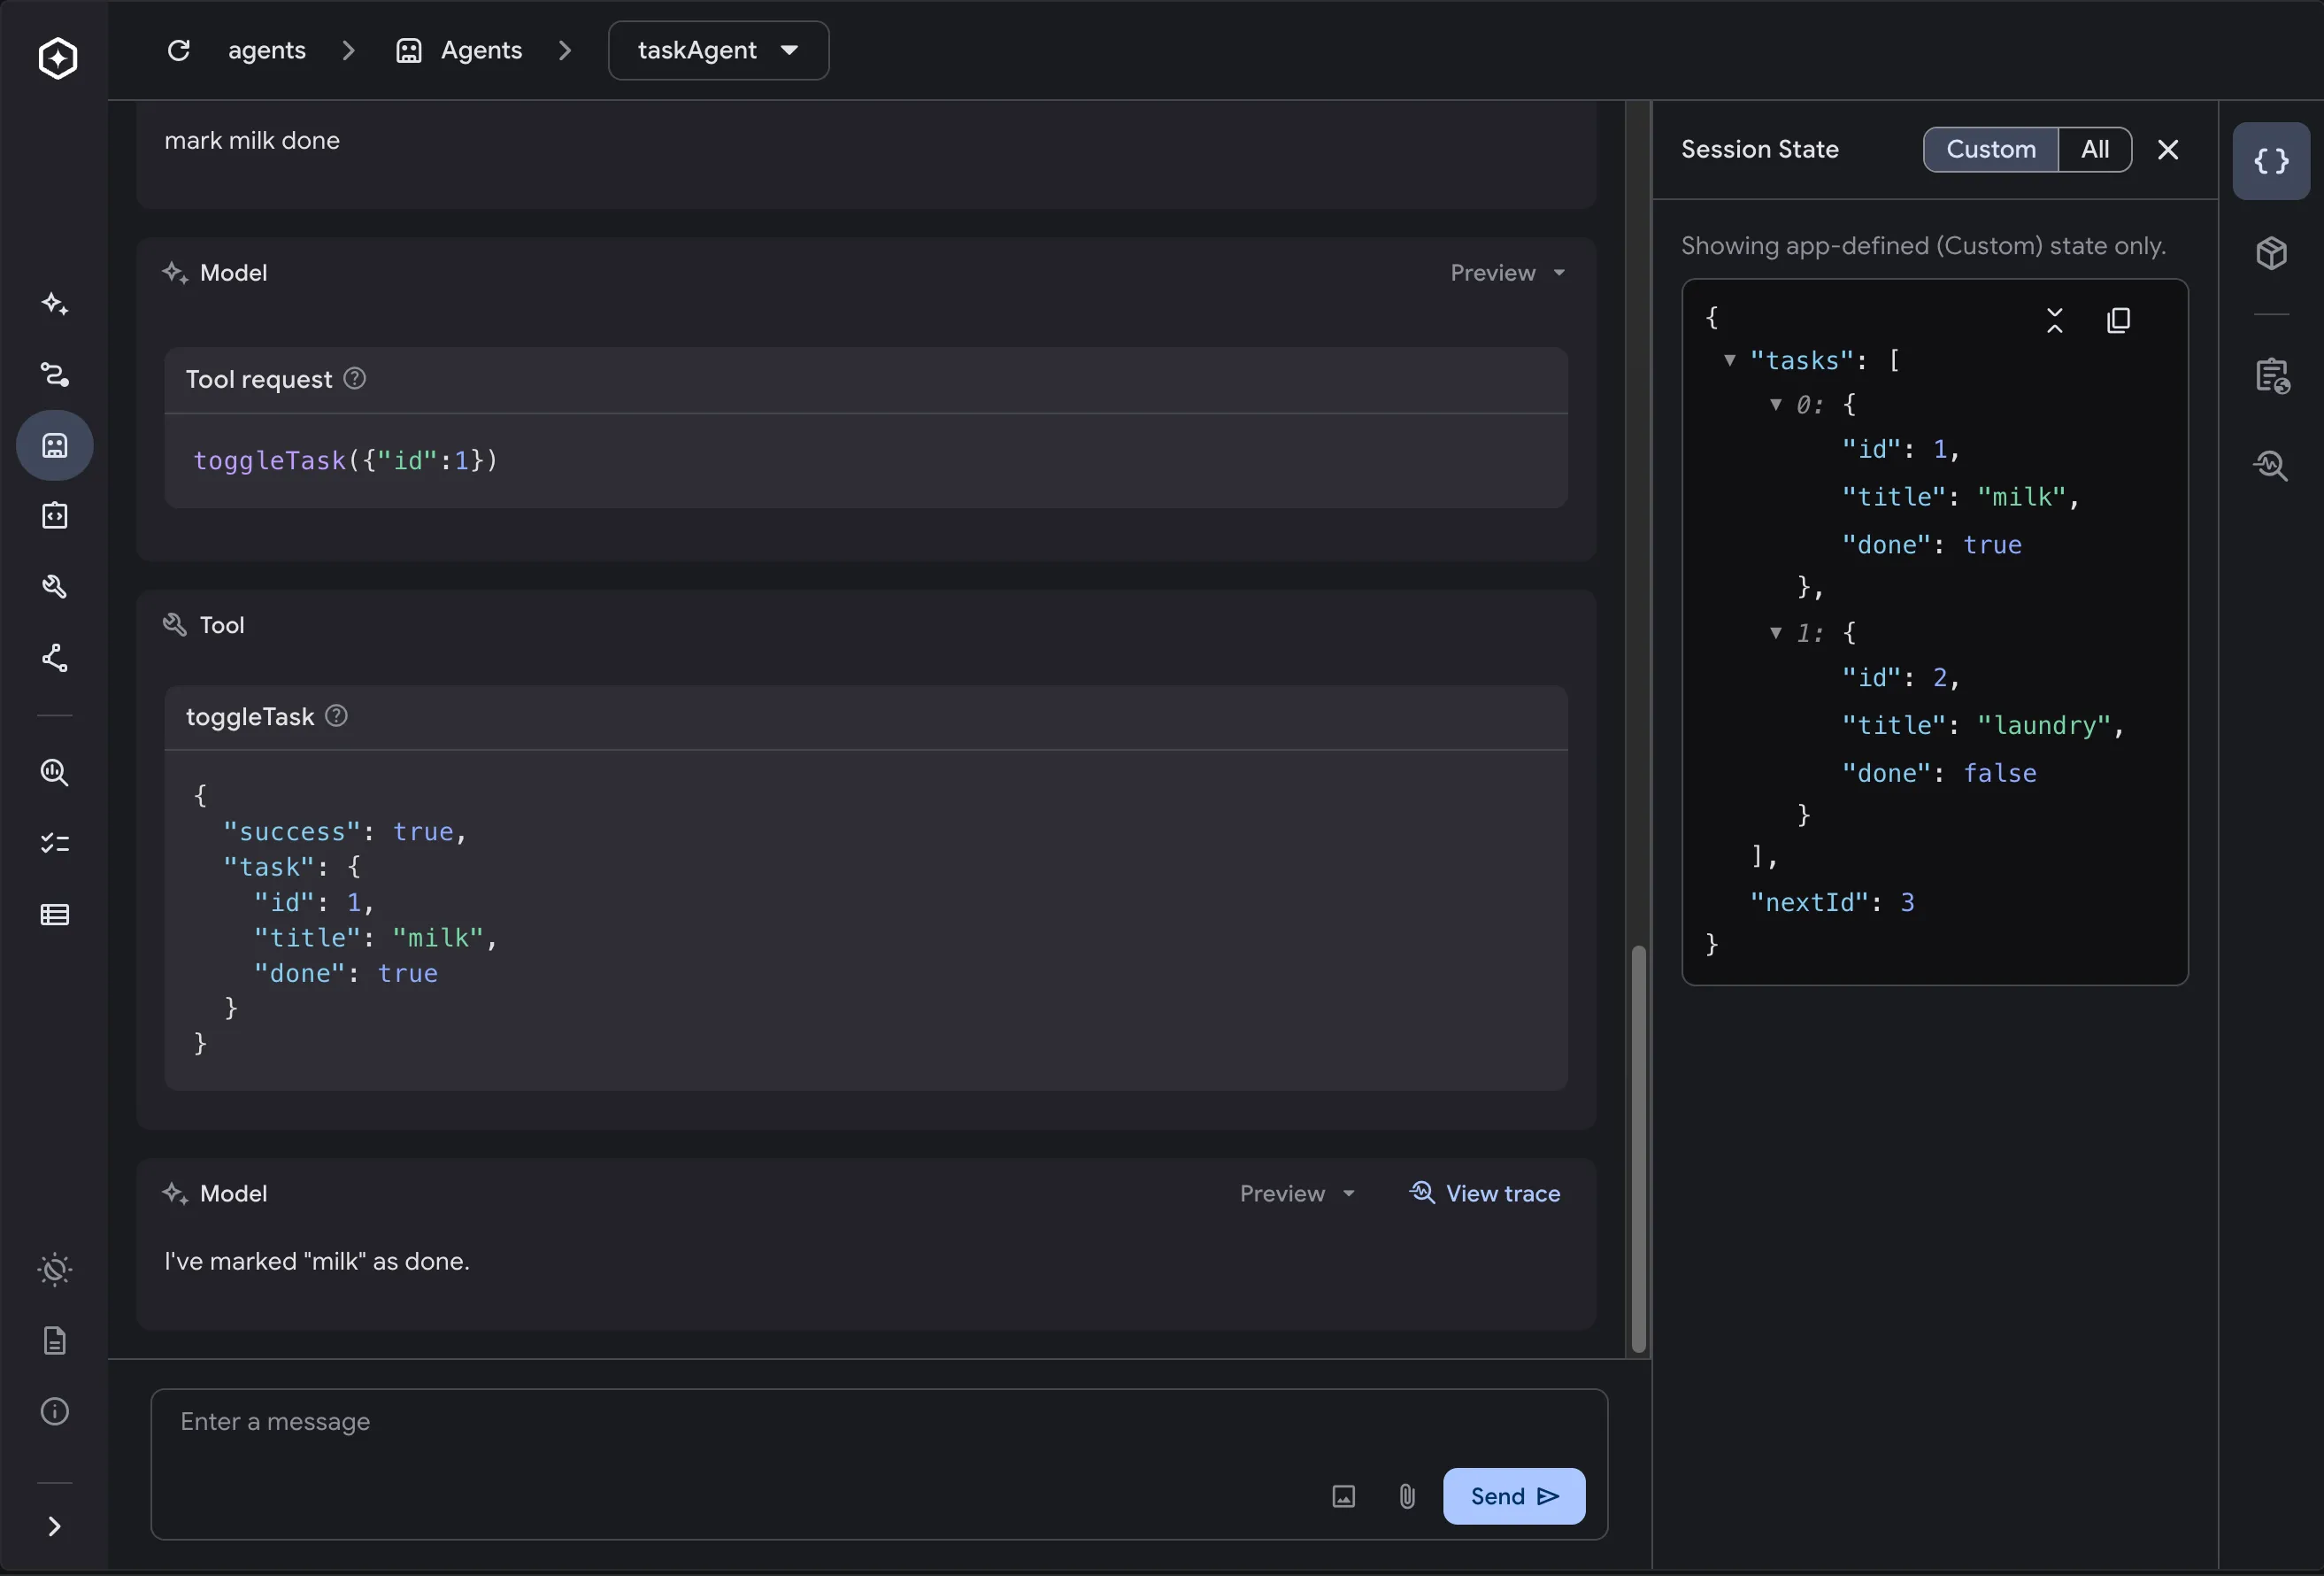Show help for toggleTask tool response
Screen dimensions: 2324x1576
(337, 715)
